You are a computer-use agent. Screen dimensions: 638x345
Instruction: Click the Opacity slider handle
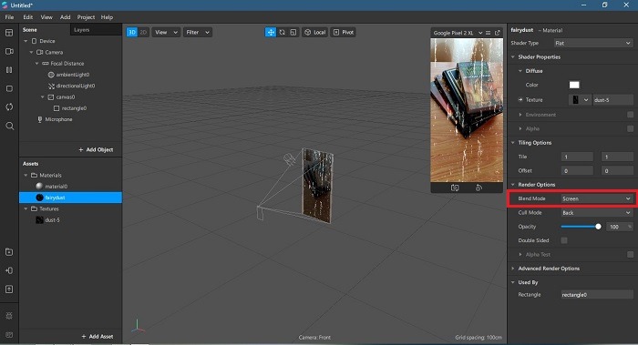point(598,227)
